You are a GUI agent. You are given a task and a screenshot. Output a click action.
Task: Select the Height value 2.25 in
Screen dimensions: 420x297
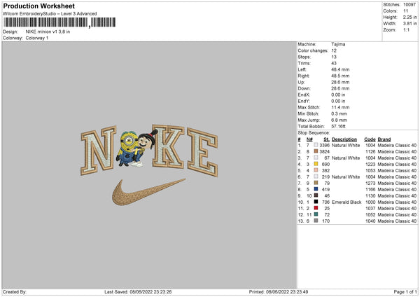click(x=409, y=17)
